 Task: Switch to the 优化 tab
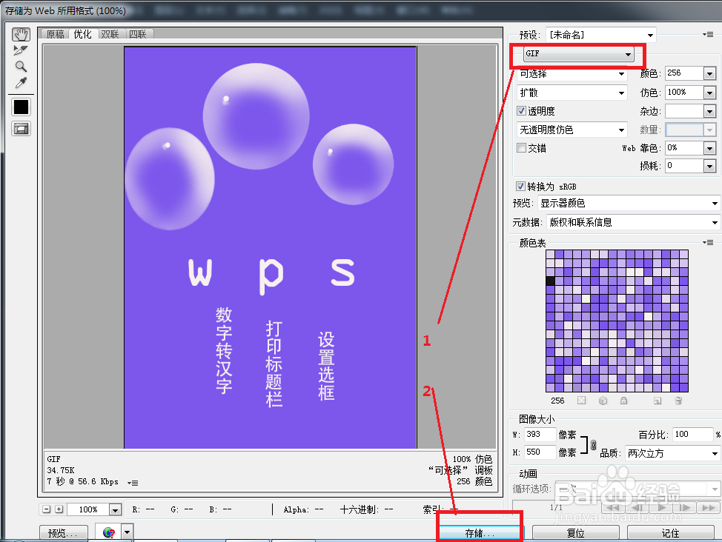point(83,34)
